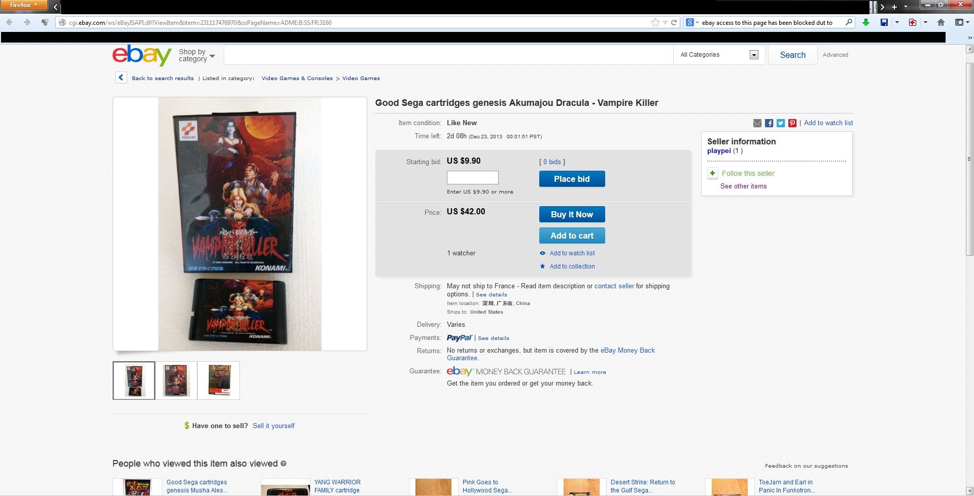Image resolution: width=974 pixels, height=496 pixels.
Task: Follow the Back to search results link
Action: coord(163,78)
